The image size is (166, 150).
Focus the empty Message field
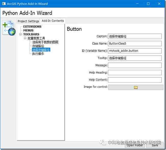click(135, 65)
